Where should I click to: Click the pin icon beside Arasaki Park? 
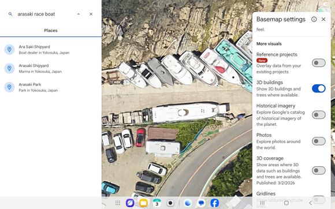[9, 87]
